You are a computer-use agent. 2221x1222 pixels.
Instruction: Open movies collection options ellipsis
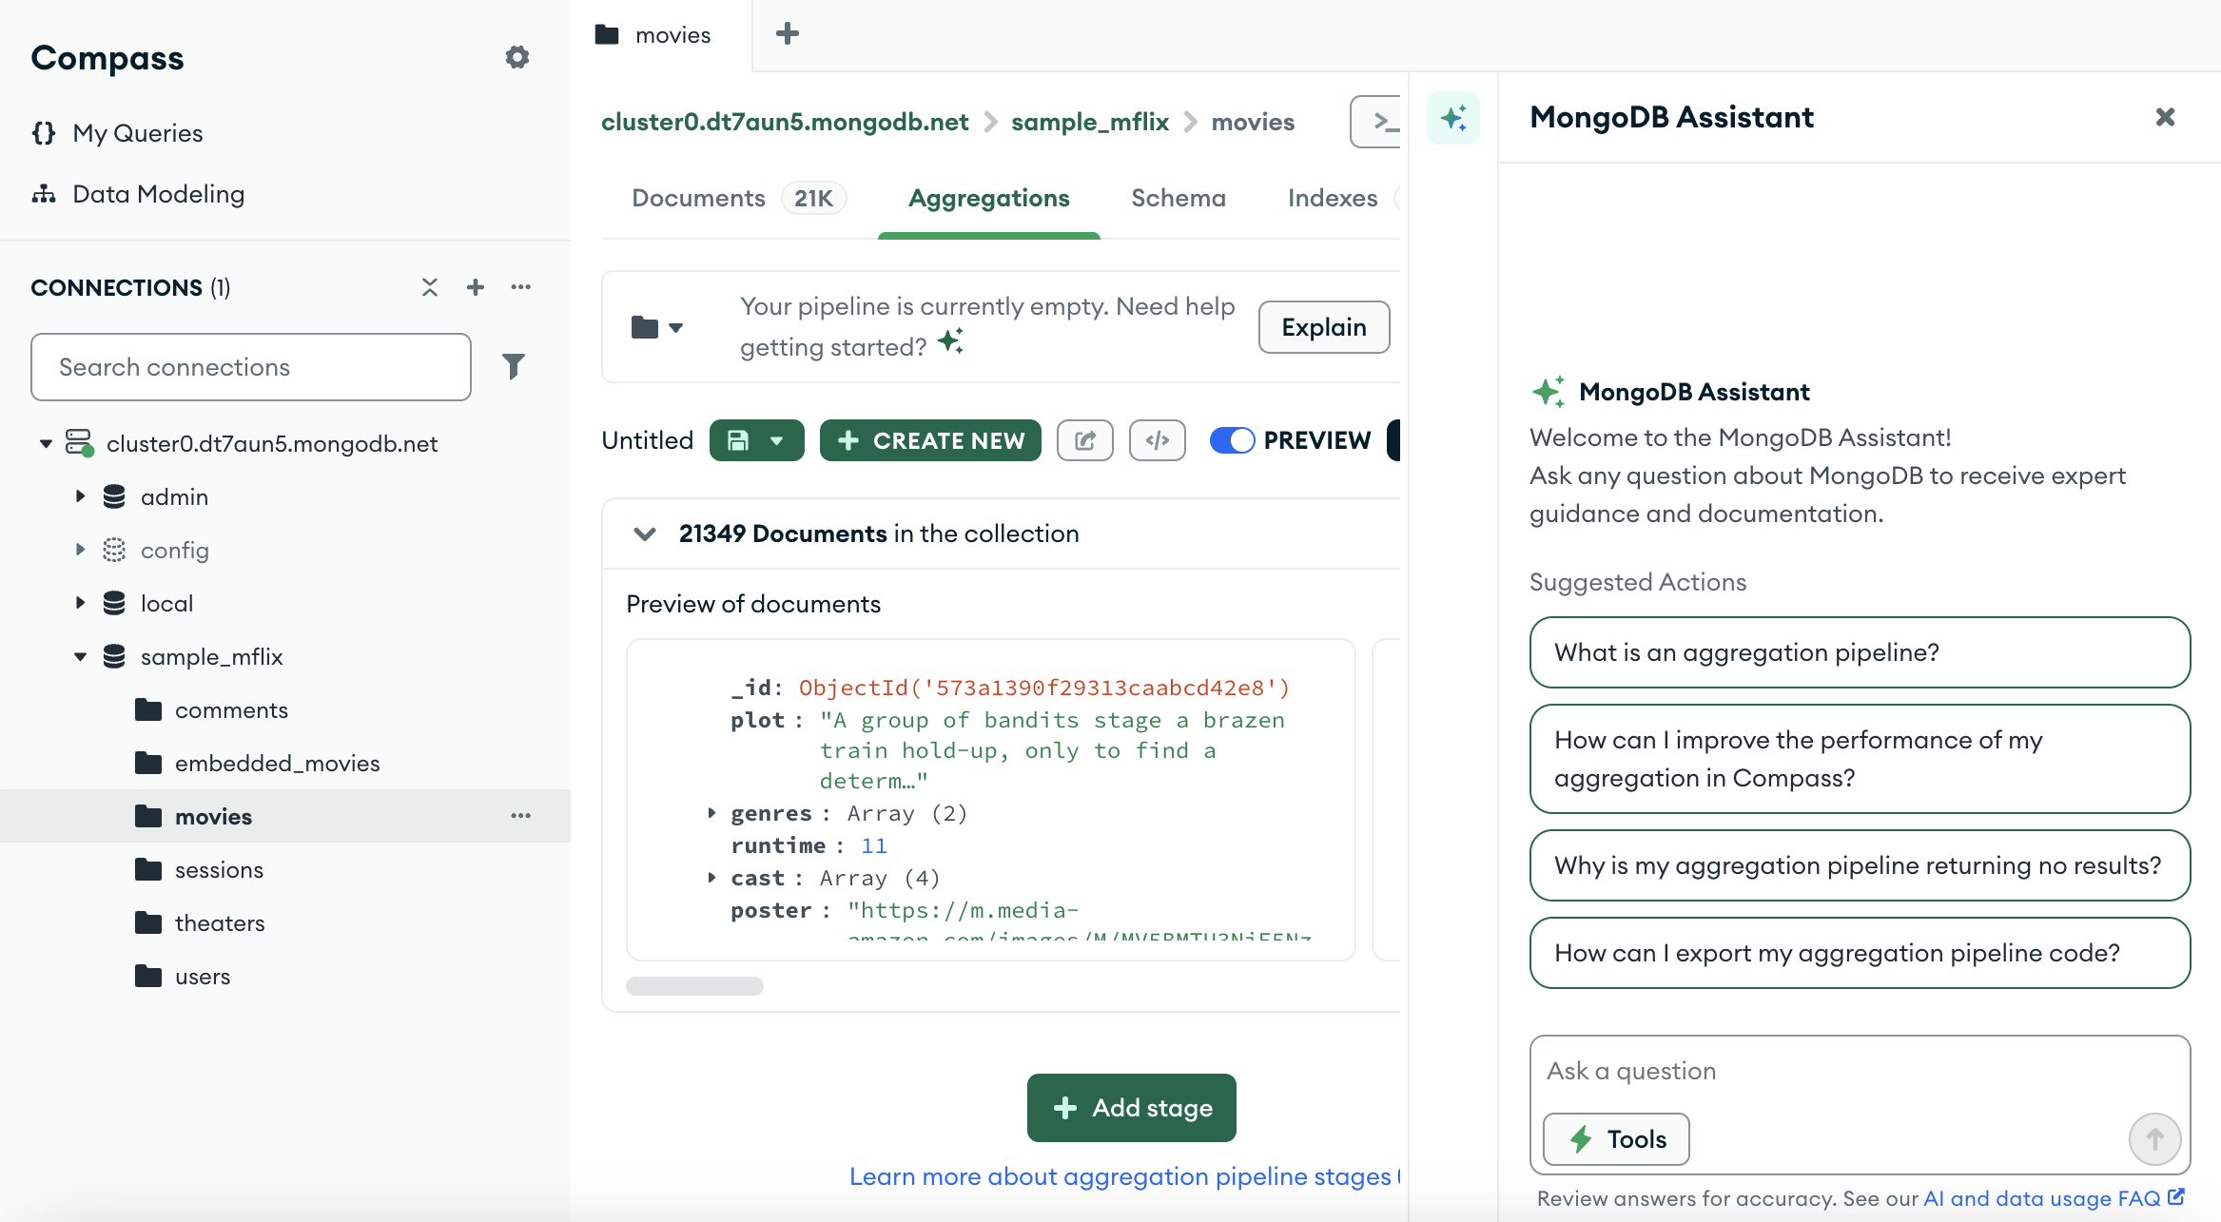[x=520, y=816]
